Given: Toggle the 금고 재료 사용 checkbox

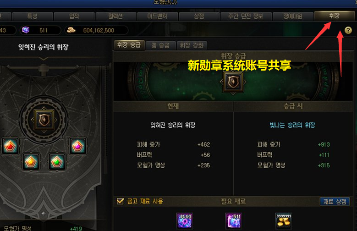Looking at the screenshot, I should [120, 201].
